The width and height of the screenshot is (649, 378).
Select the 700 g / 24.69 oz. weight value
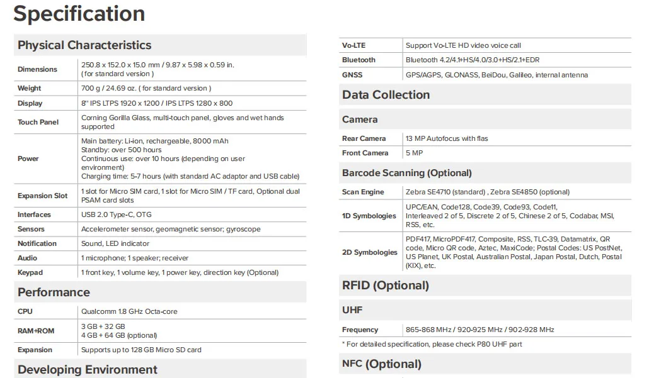[x=146, y=89]
